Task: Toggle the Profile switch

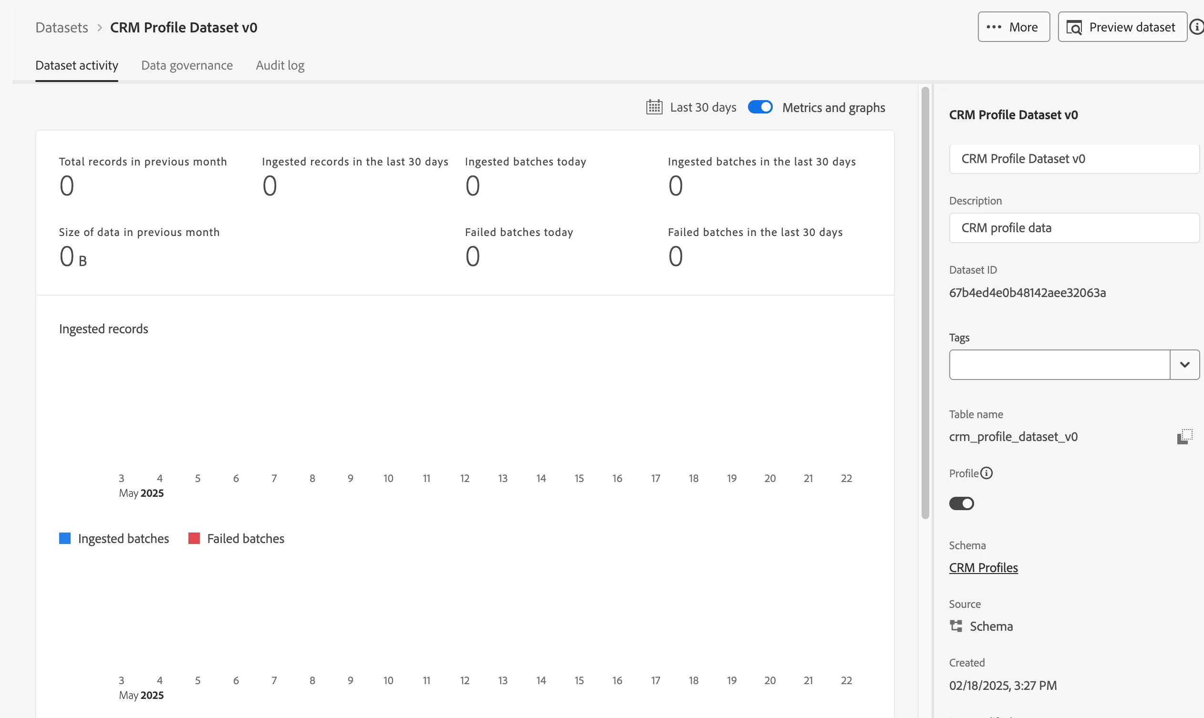Action: tap(962, 503)
